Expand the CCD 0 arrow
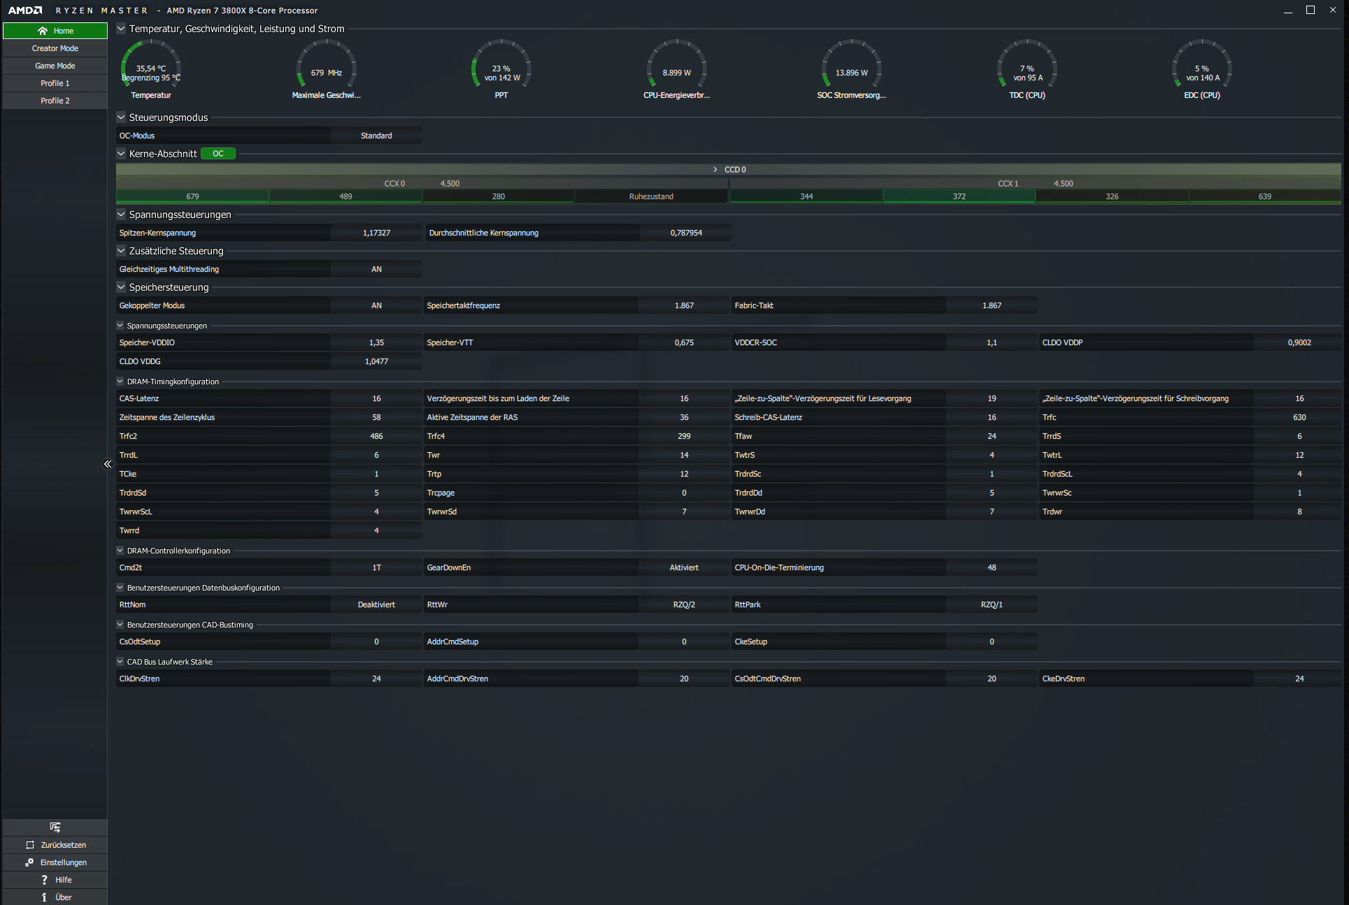 tap(715, 170)
